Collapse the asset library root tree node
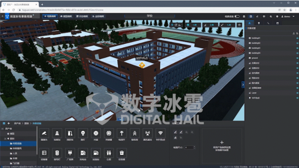 click(x=3, y=129)
